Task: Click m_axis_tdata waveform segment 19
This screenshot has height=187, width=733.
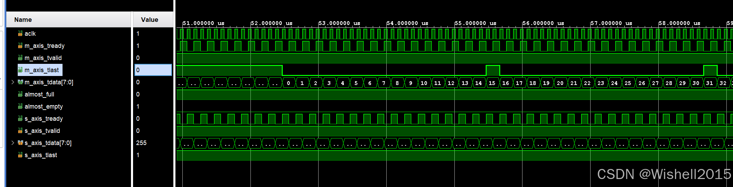Action: click(546, 83)
